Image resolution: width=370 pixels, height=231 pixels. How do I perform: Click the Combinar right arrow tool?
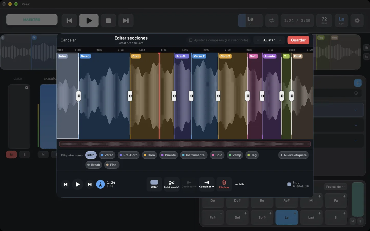[207, 184]
